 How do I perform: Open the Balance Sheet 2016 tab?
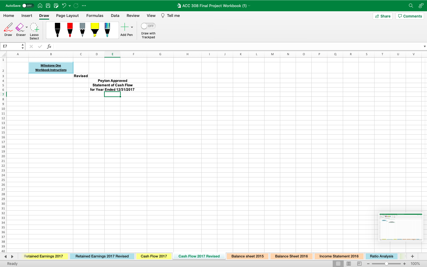(x=291, y=256)
